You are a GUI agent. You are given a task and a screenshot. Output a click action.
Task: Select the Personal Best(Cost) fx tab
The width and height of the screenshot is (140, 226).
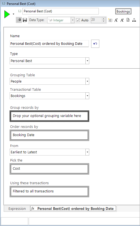pyautogui.click(x=73, y=209)
